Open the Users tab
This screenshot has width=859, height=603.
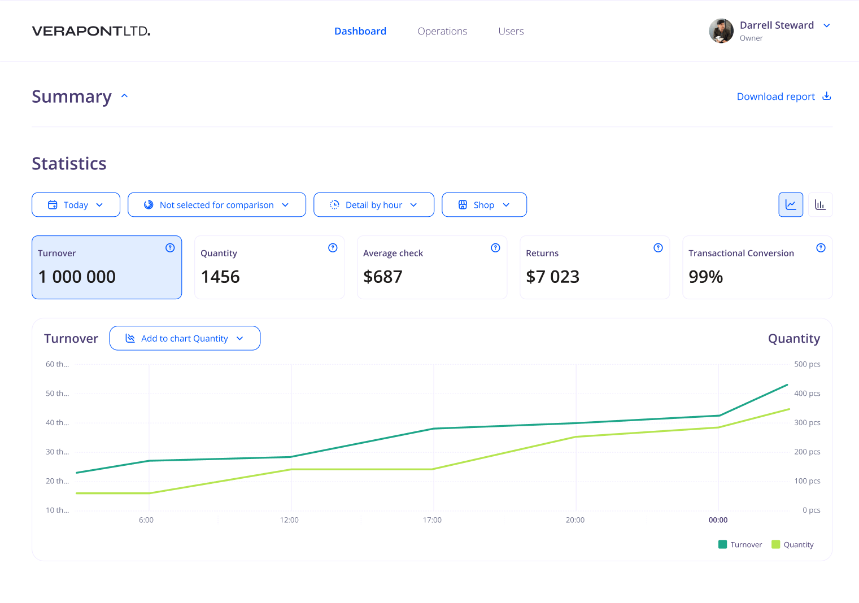(511, 32)
